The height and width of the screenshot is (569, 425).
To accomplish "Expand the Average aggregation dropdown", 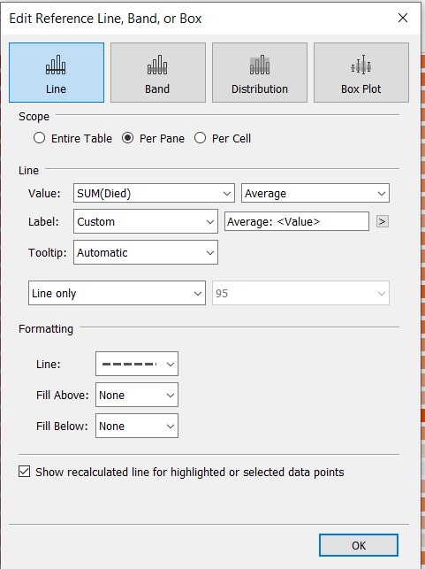I will [315, 193].
